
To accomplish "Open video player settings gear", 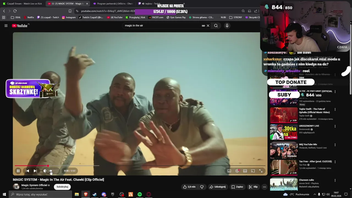I will tap(237, 171).
